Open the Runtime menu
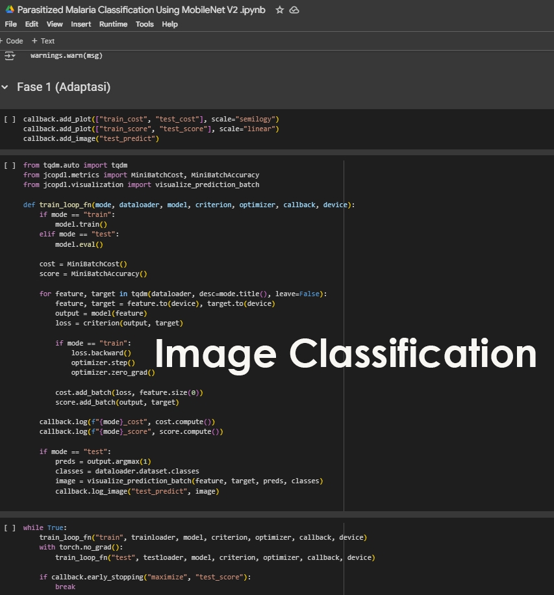 coord(113,24)
